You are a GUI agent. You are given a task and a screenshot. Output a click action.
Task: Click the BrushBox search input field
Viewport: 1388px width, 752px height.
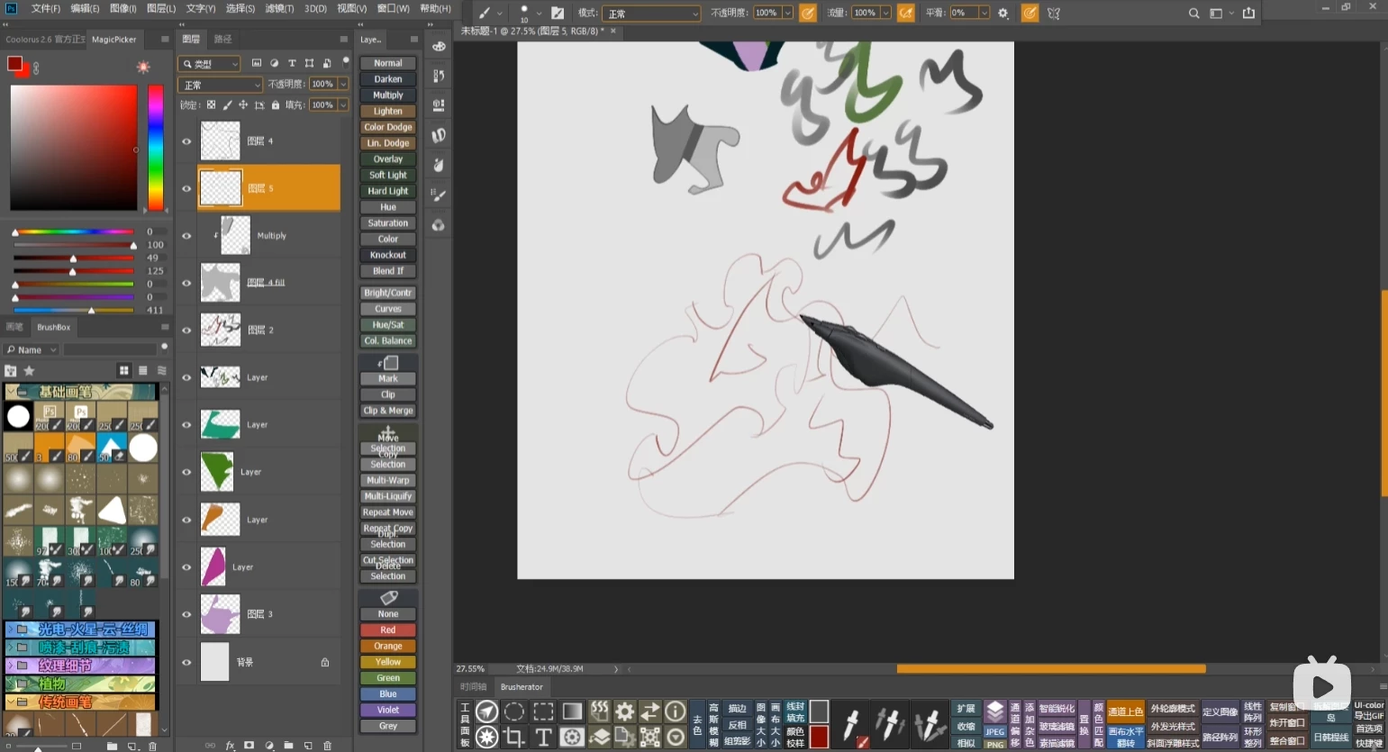(110, 349)
